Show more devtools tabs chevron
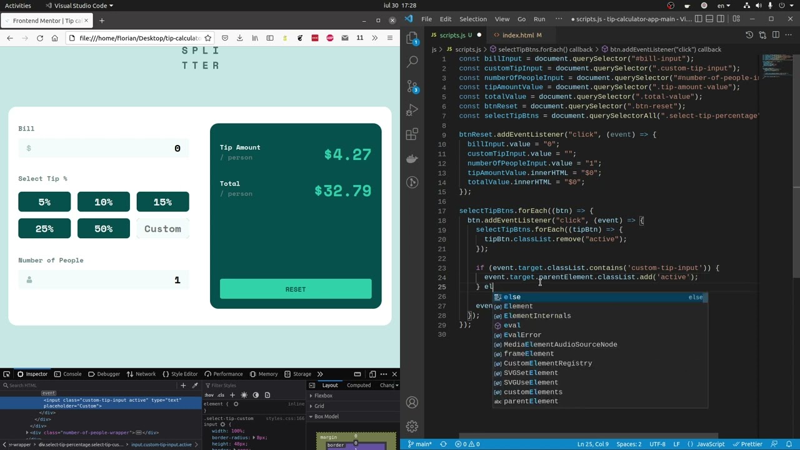Screen dimensions: 800x450 pos(319,374)
